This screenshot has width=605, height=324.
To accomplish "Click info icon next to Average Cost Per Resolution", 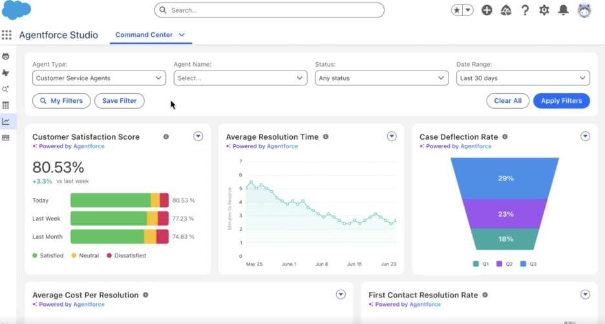I will click(x=145, y=295).
